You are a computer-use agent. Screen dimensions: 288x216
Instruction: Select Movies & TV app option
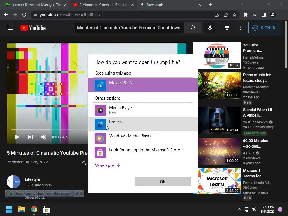143,85
